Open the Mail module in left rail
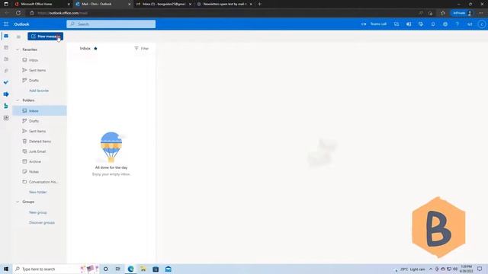 click(6, 36)
